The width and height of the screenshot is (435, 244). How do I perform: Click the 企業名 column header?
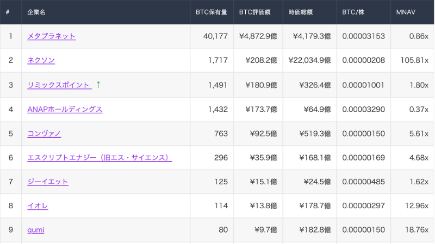pos(105,12)
